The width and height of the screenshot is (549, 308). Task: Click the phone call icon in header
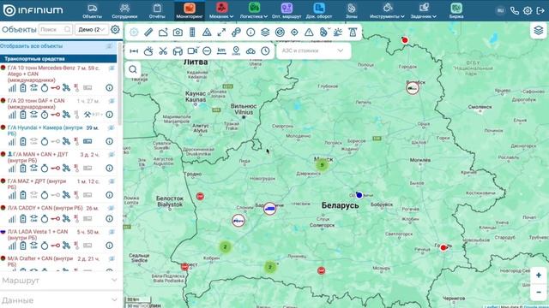tap(515, 11)
